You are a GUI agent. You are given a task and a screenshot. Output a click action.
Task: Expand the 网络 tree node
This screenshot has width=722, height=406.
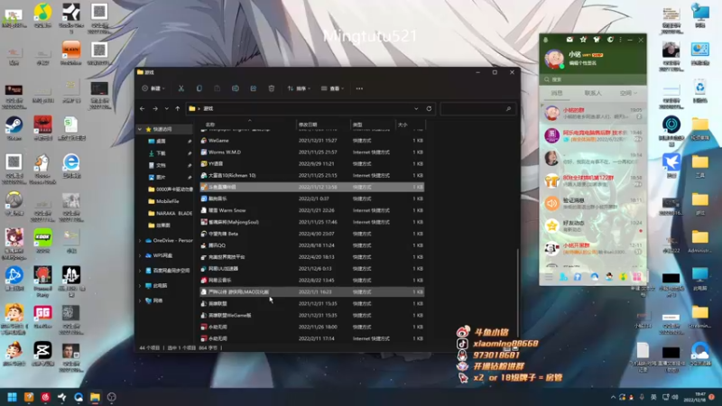pyautogui.click(x=140, y=300)
